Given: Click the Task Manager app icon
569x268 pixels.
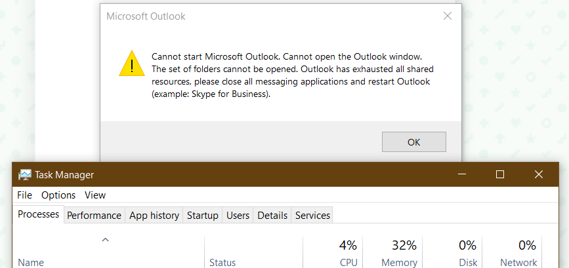Looking at the screenshot, I should point(25,175).
